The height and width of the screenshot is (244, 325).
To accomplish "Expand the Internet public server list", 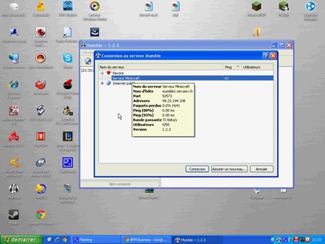I will point(102,83).
